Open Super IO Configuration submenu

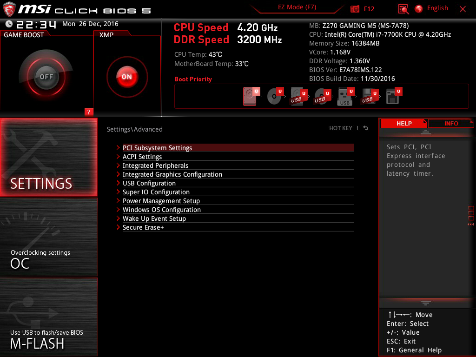coord(238,192)
